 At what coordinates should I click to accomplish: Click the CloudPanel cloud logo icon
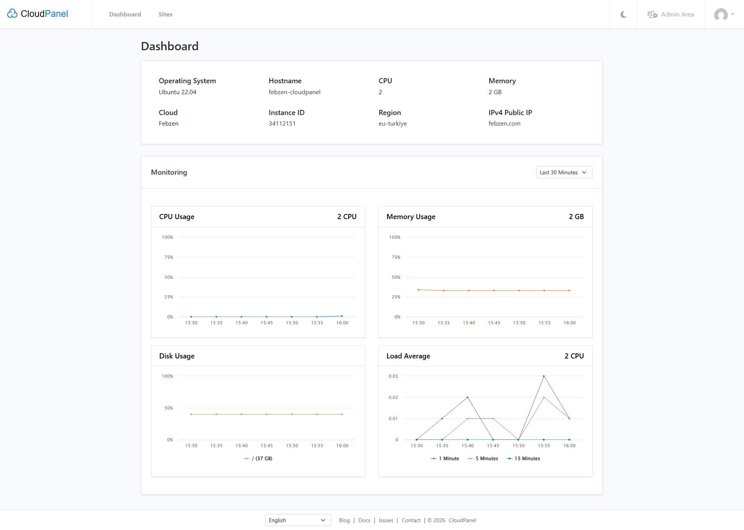(11, 13)
